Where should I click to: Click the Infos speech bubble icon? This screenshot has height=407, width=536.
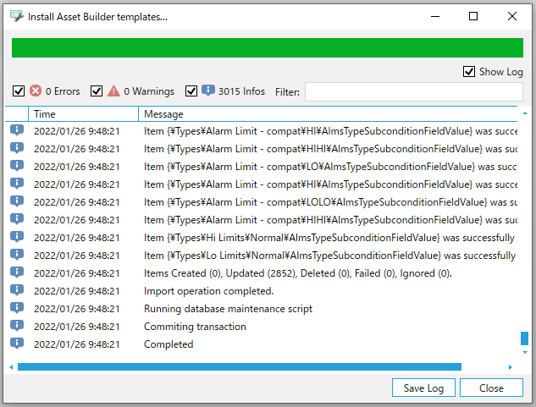pos(208,91)
